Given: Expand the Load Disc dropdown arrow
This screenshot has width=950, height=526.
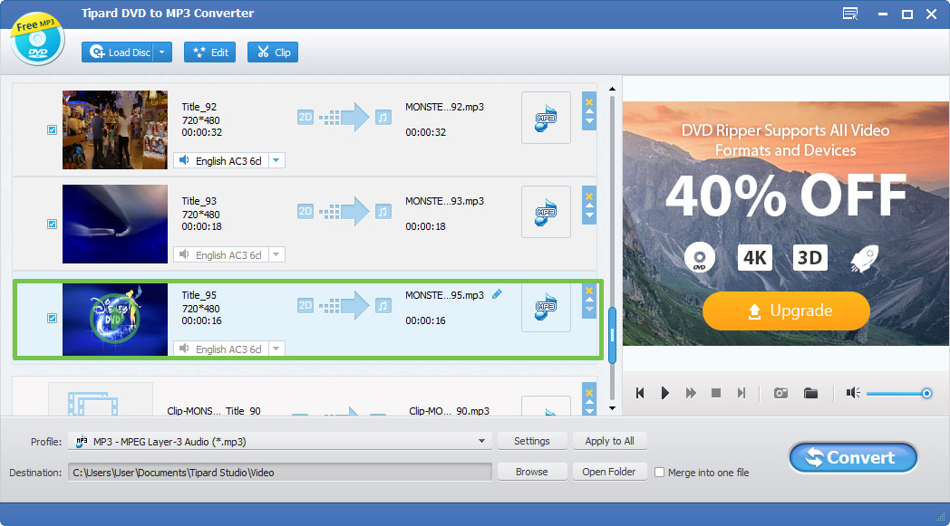Looking at the screenshot, I should 162,52.
